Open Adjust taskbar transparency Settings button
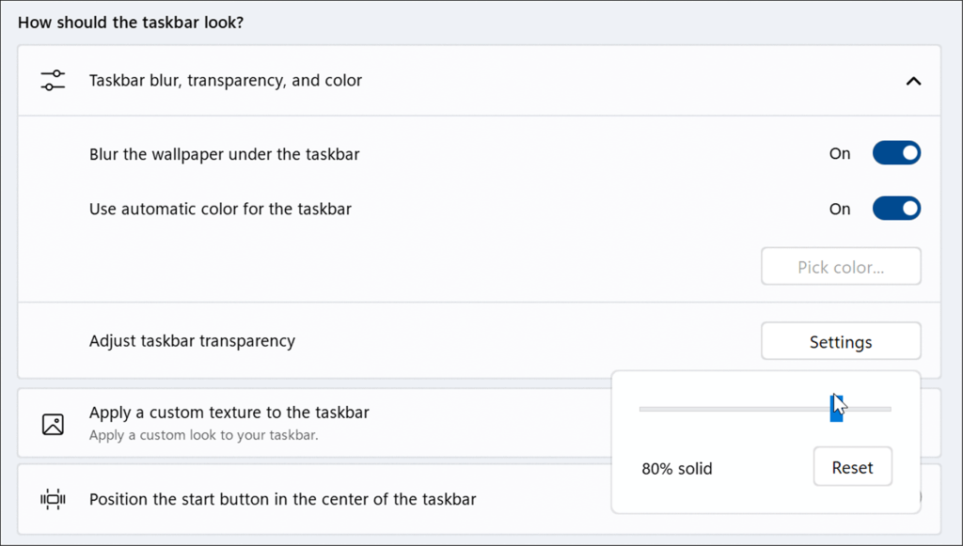The height and width of the screenshot is (546, 963). [841, 341]
